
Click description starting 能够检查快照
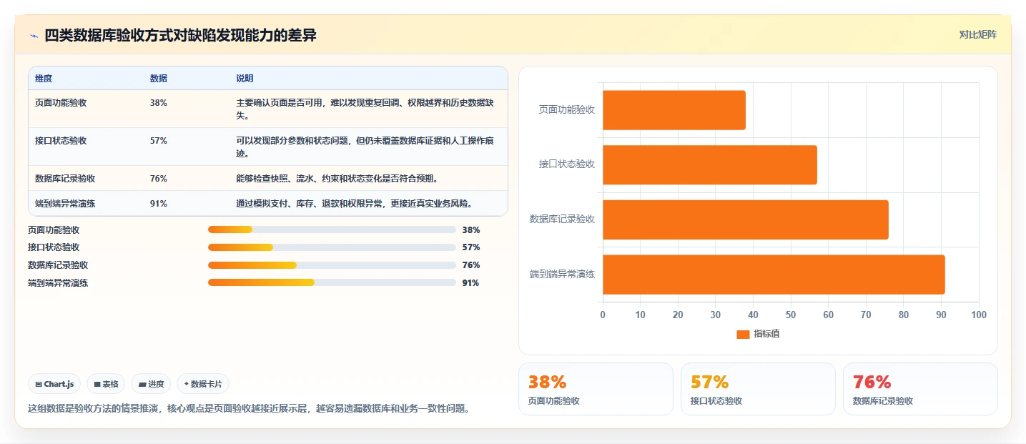click(337, 179)
